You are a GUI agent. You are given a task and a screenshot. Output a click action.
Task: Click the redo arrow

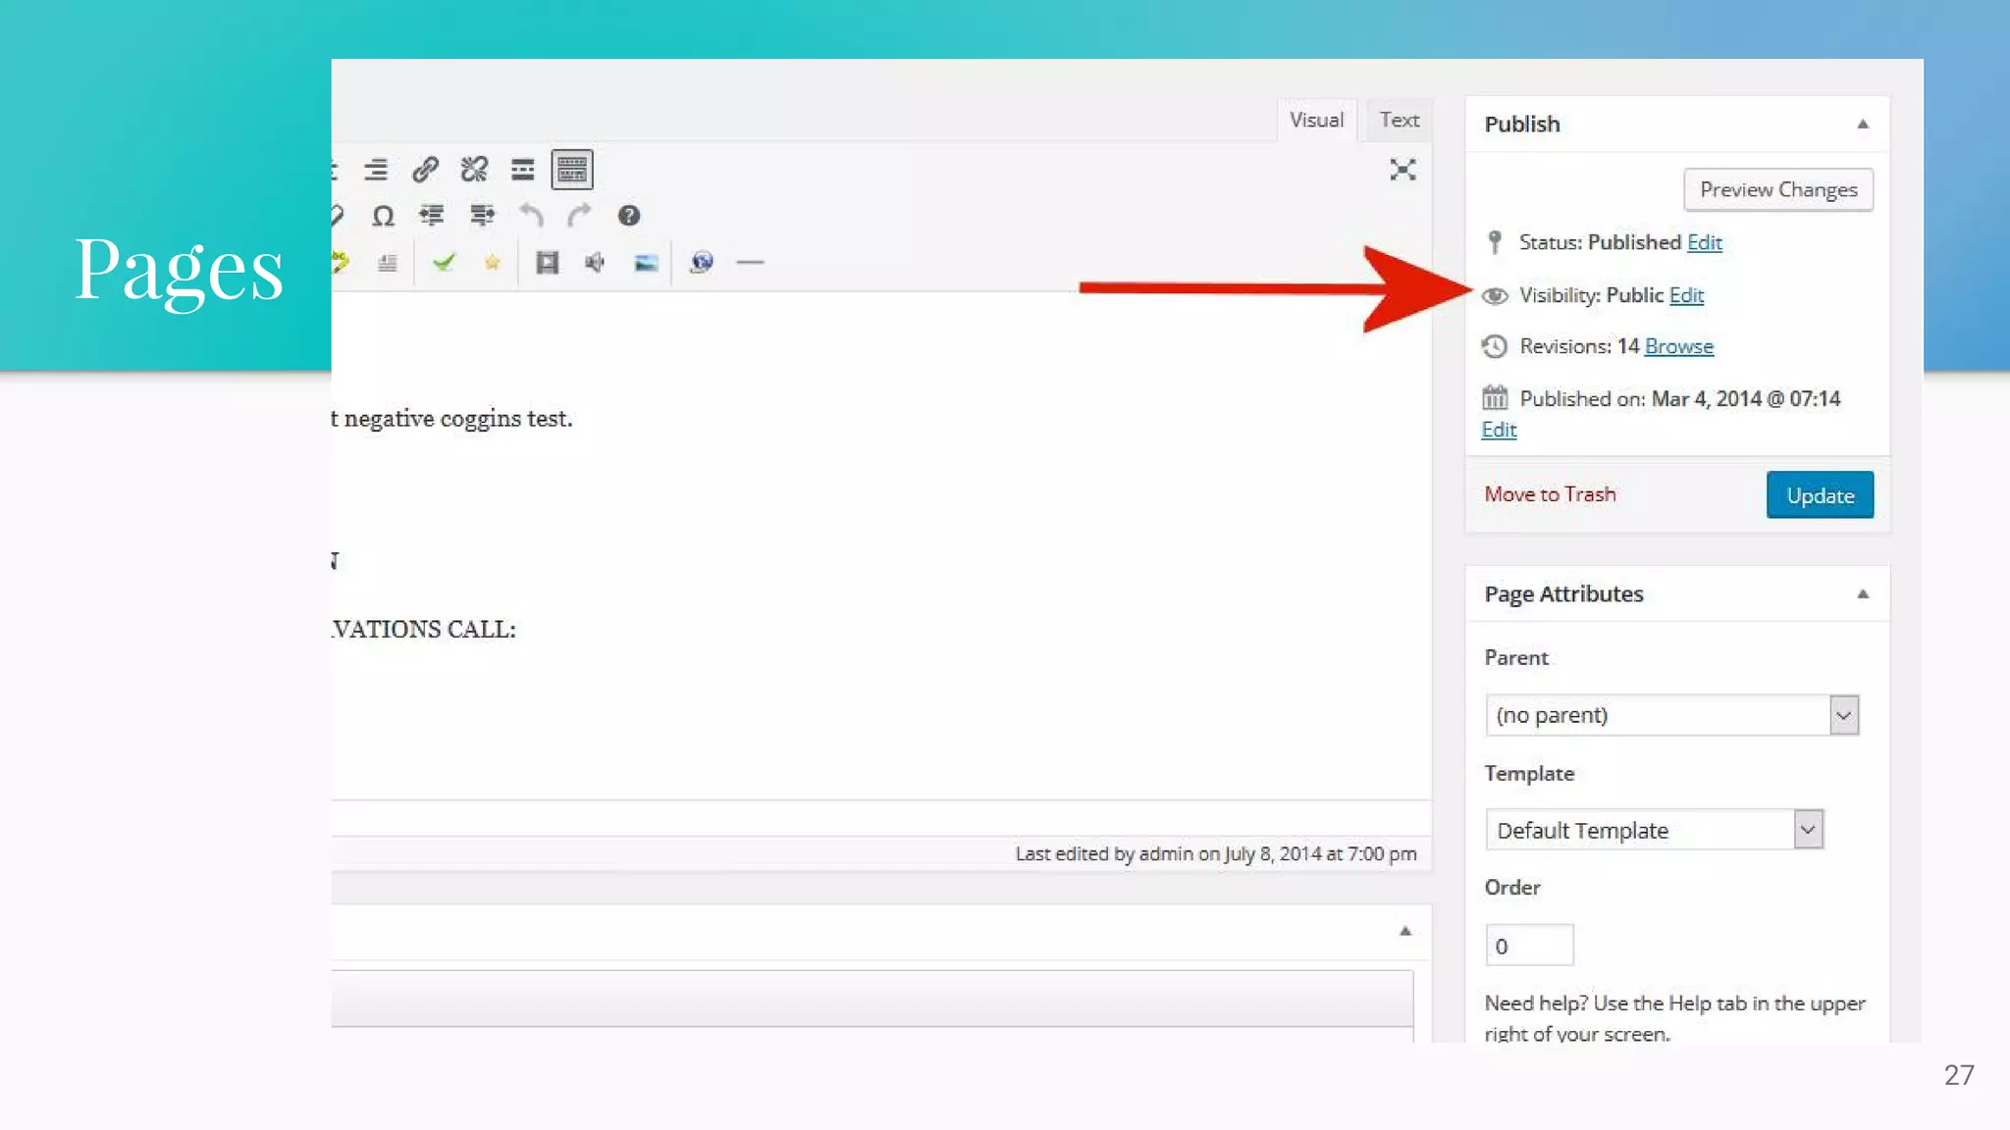point(579,216)
